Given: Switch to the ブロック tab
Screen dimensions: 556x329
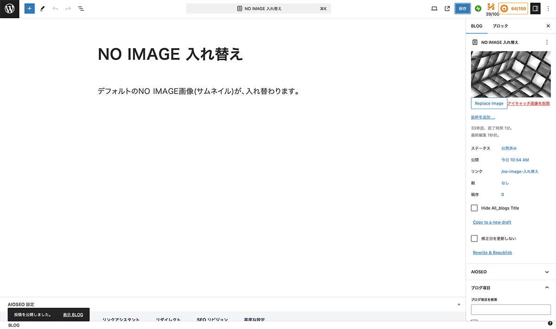Looking at the screenshot, I should tap(500, 26).
